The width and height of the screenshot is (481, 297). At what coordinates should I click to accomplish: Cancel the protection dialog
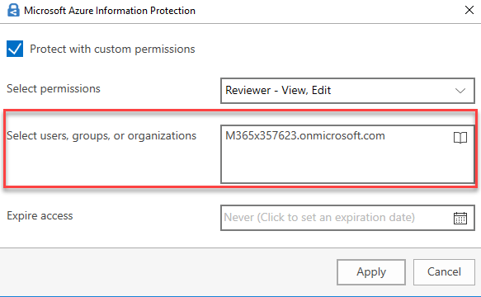pyautogui.click(x=444, y=272)
